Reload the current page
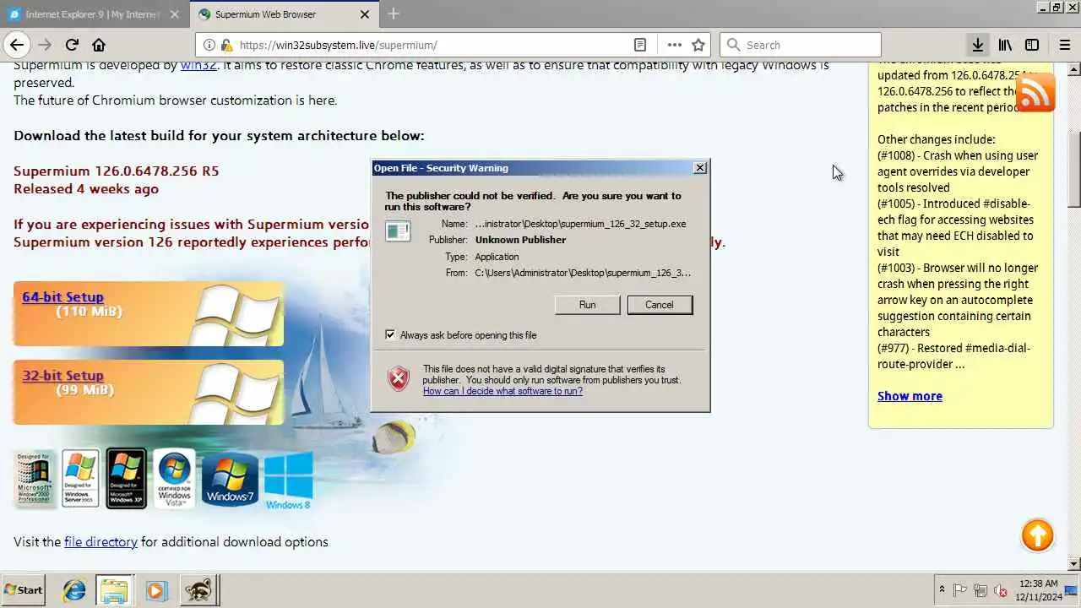 pyautogui.click(x=72, y=45)
